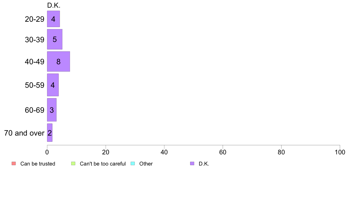
Task: Click the 70 and over axis label
Action: point(24,133)
